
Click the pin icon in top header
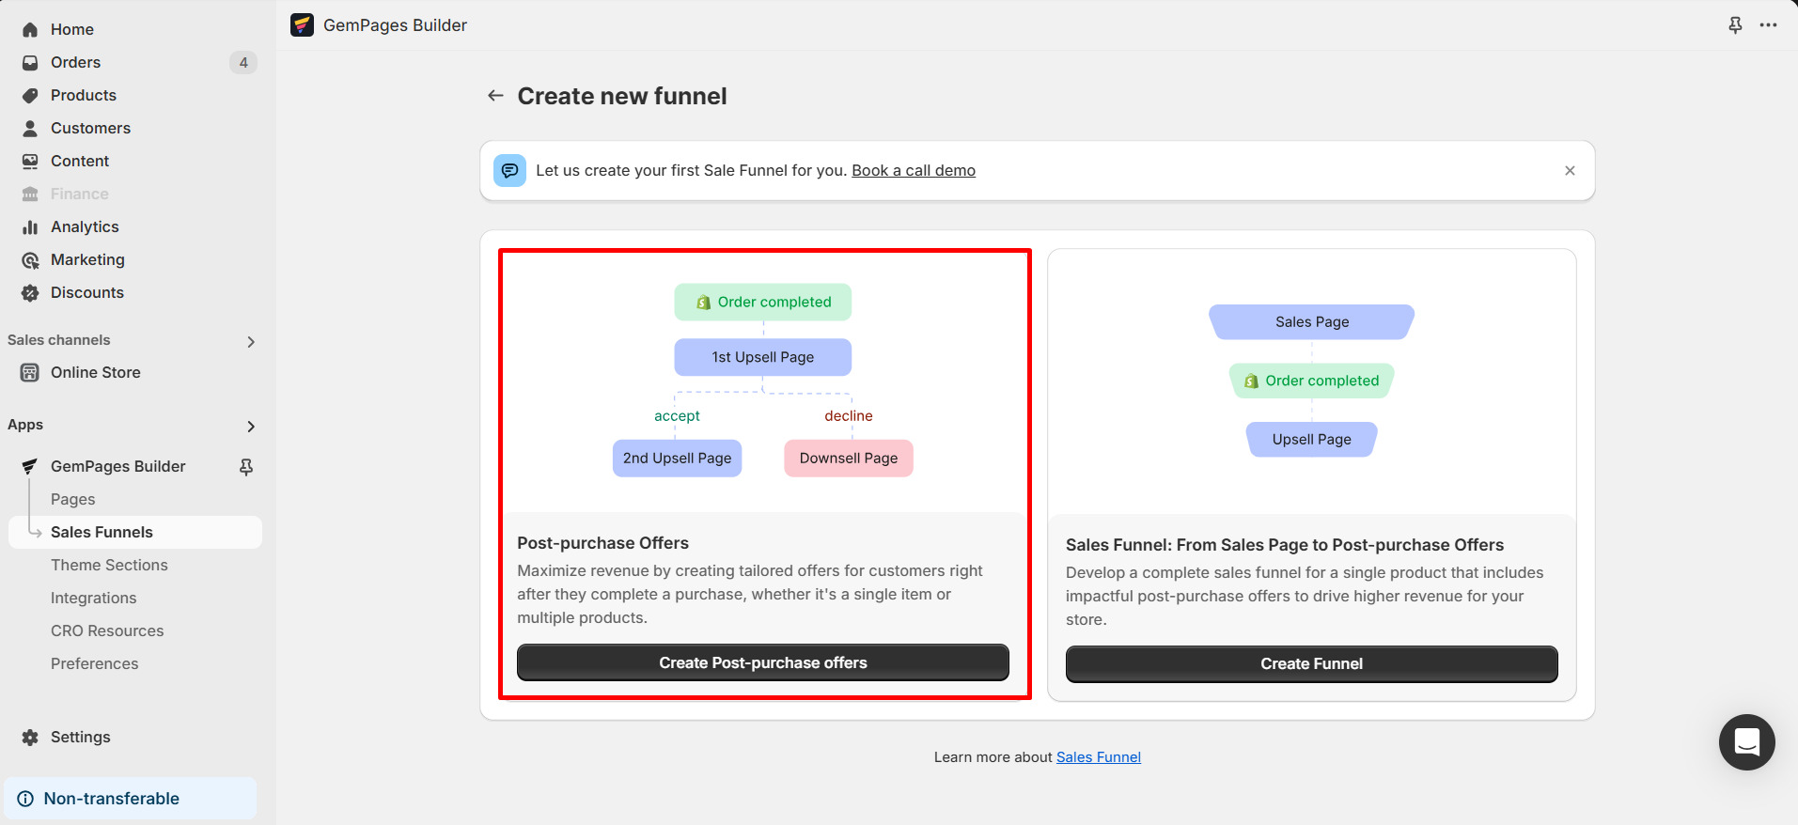click(1735, 25)
